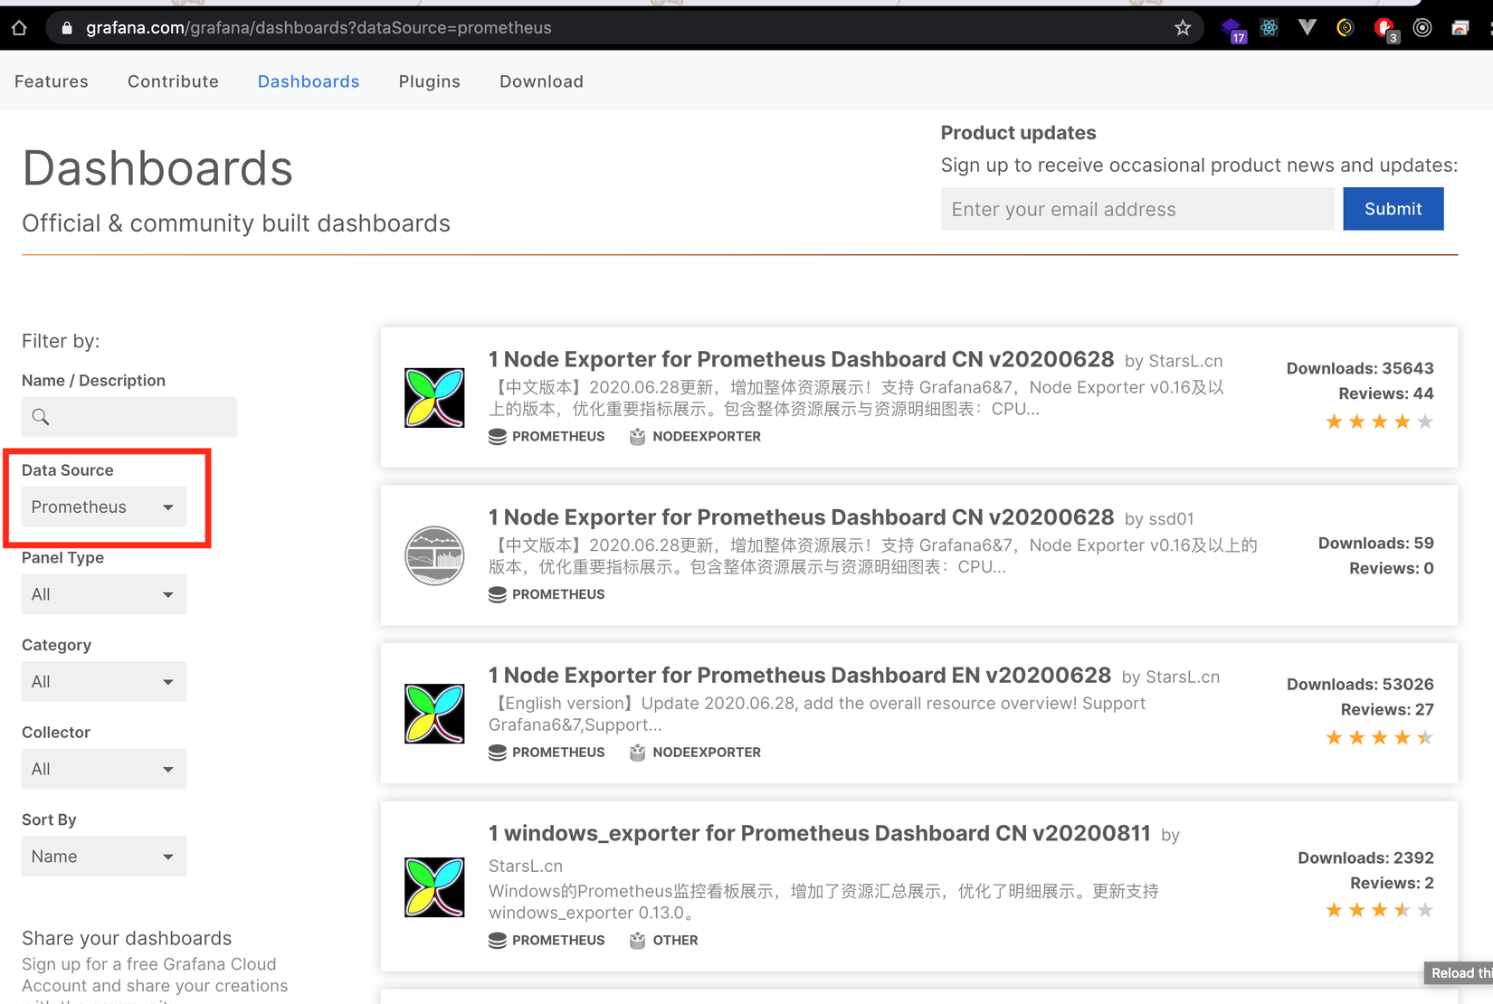1493x1004 pixels.
Task: Open windows_exporter Dashboard CN v20200811 title
Action: tap(820, 833)
